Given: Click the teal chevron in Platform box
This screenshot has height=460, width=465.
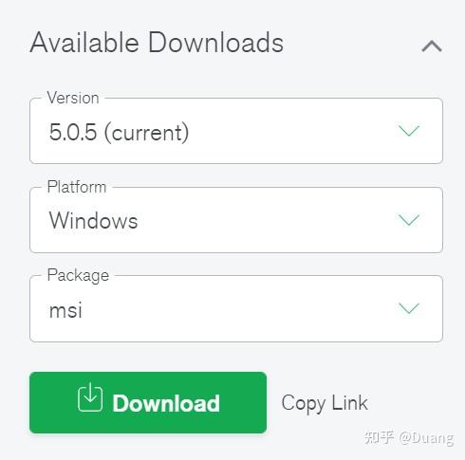Looking at the screenshot, I should [409, 220].
